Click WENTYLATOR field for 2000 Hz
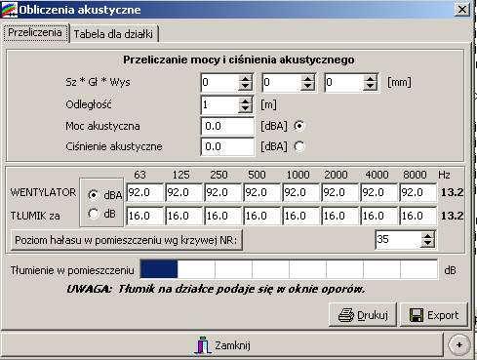The height and width of the screenshot is (360, 477). click(340, 192)
